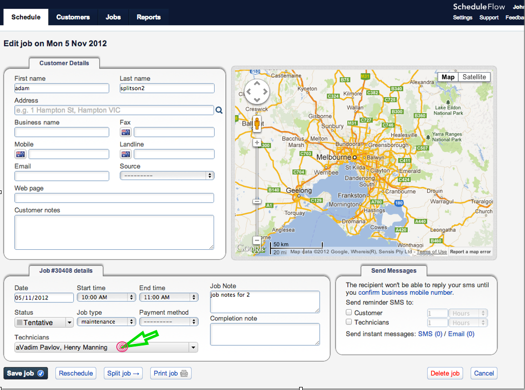Click the Split job button
525x390 pixels.
[x=123, y=373]
